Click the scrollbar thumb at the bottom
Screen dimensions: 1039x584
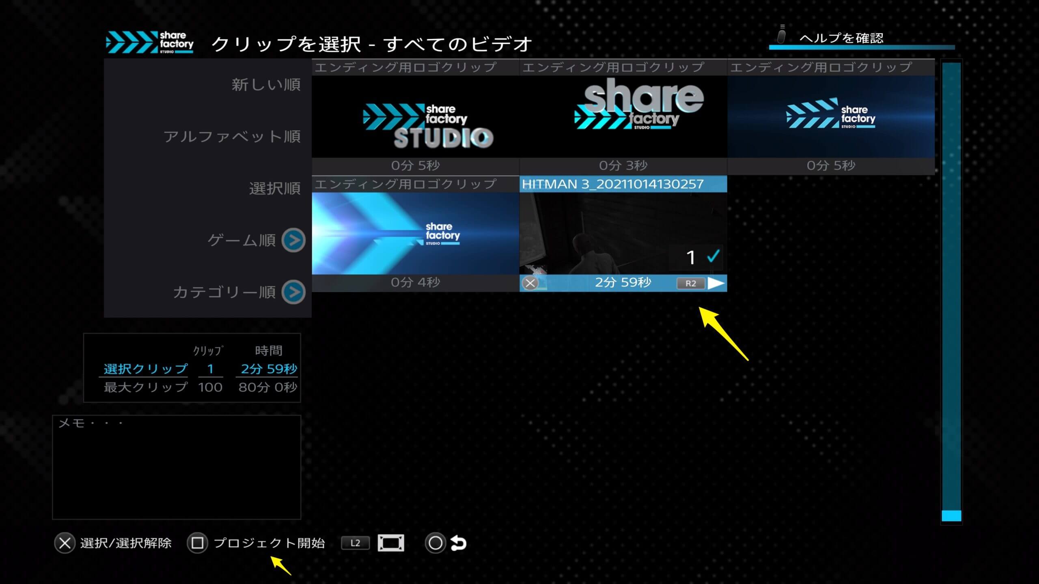pos(951,516)
